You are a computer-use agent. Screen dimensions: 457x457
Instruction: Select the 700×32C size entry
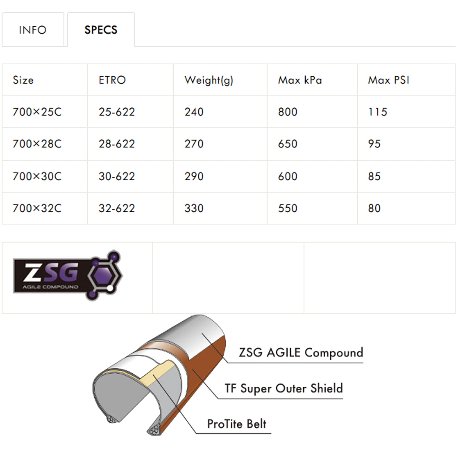37,208
